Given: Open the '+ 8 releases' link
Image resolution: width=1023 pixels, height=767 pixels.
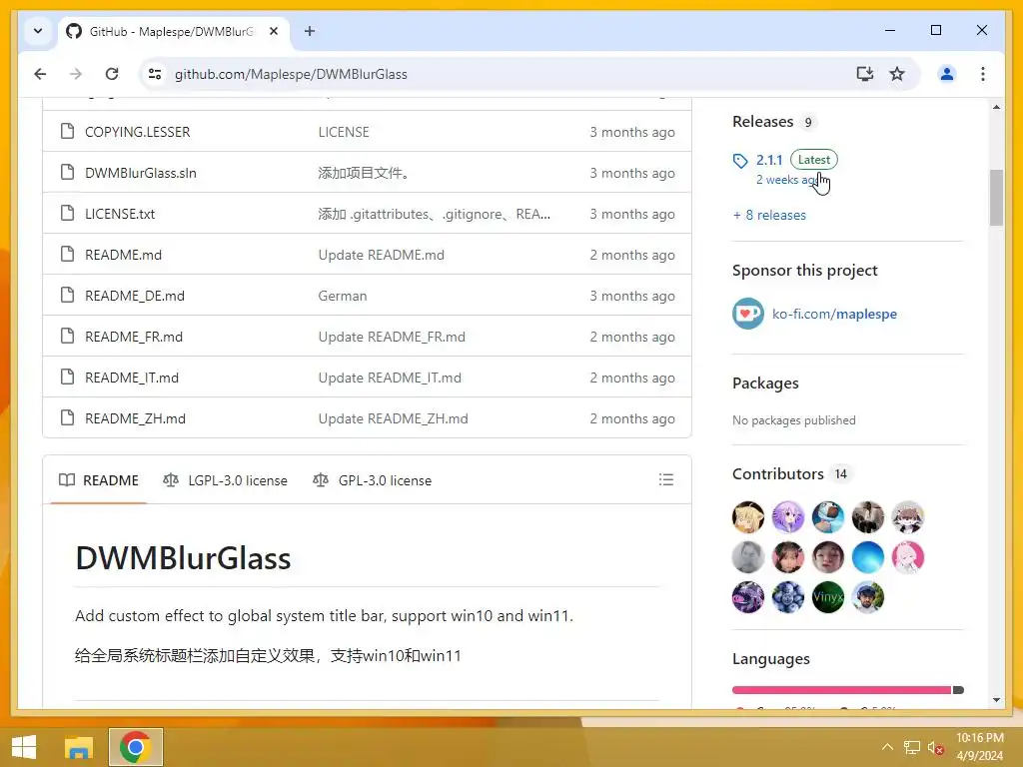Looking at the screenshot, I should pyautogui.click(x=769, y=216).
